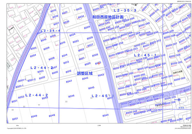Click parcel number 8020
This screenshot has width=192, height=134.
tap(88, 64)
